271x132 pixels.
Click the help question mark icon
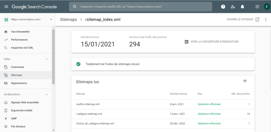[223, 7]
